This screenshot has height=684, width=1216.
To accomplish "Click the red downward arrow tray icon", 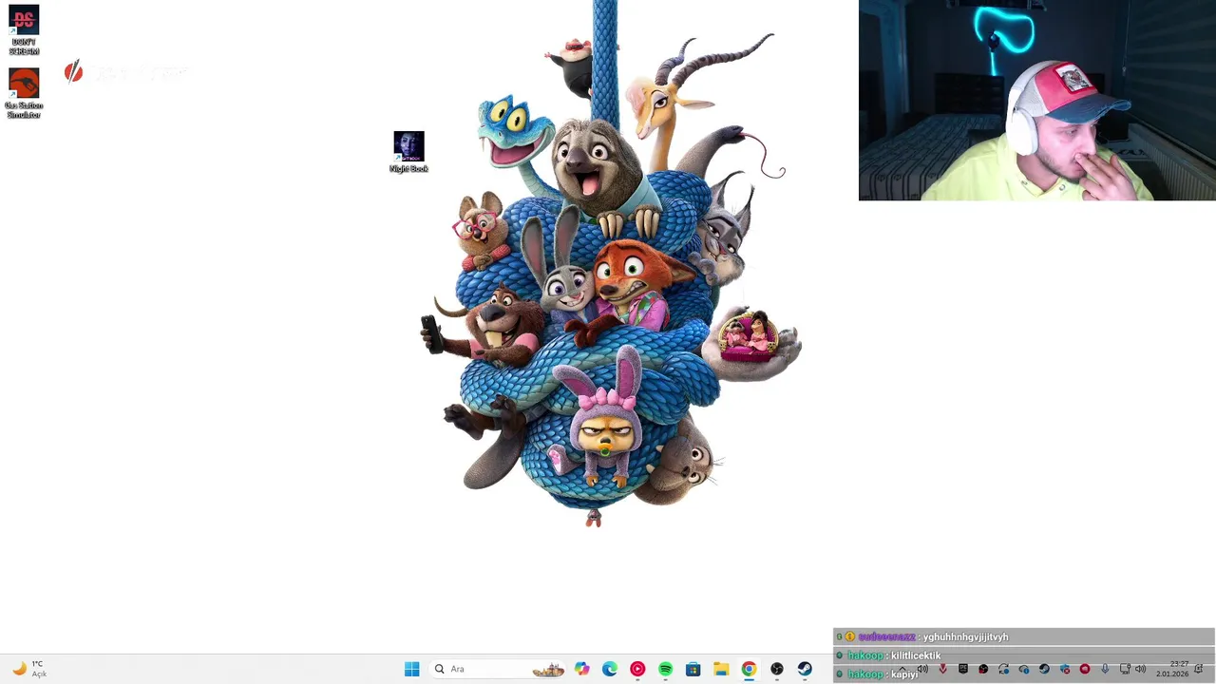I will click(942, 669).
